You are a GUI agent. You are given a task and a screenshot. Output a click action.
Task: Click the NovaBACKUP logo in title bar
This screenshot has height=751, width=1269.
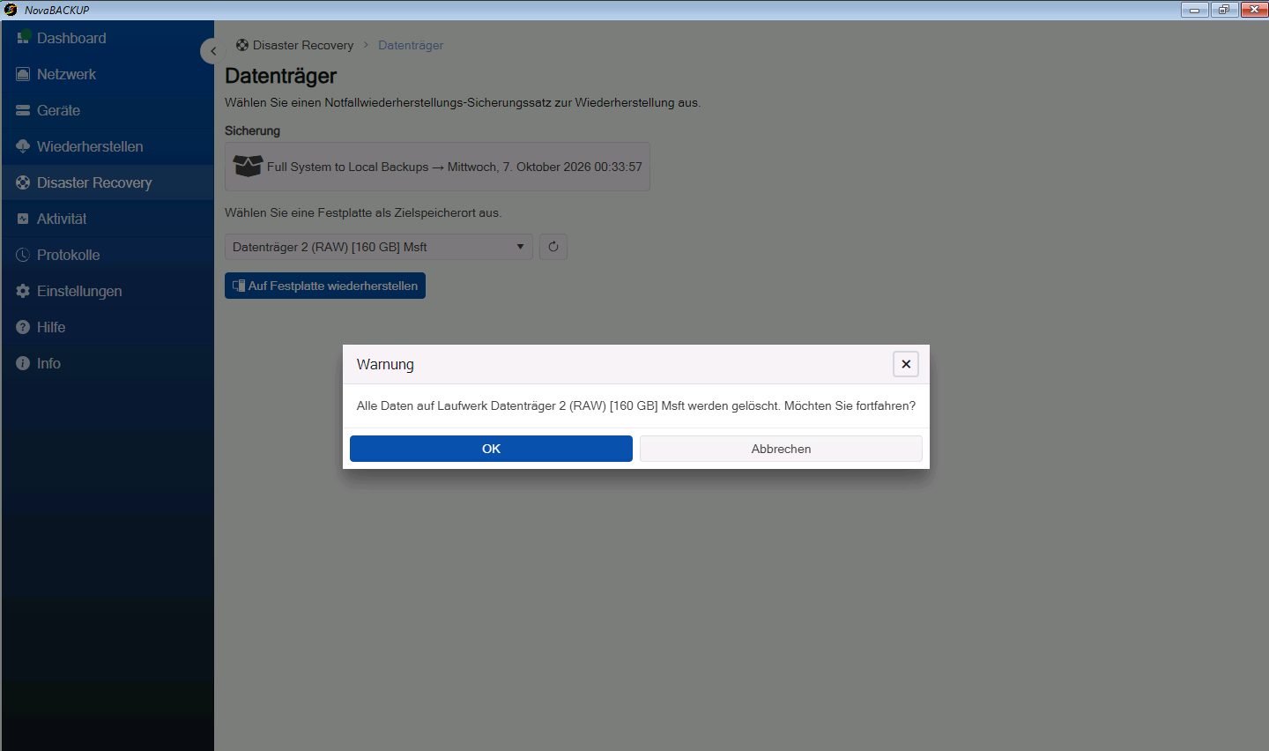coord(11,10)
